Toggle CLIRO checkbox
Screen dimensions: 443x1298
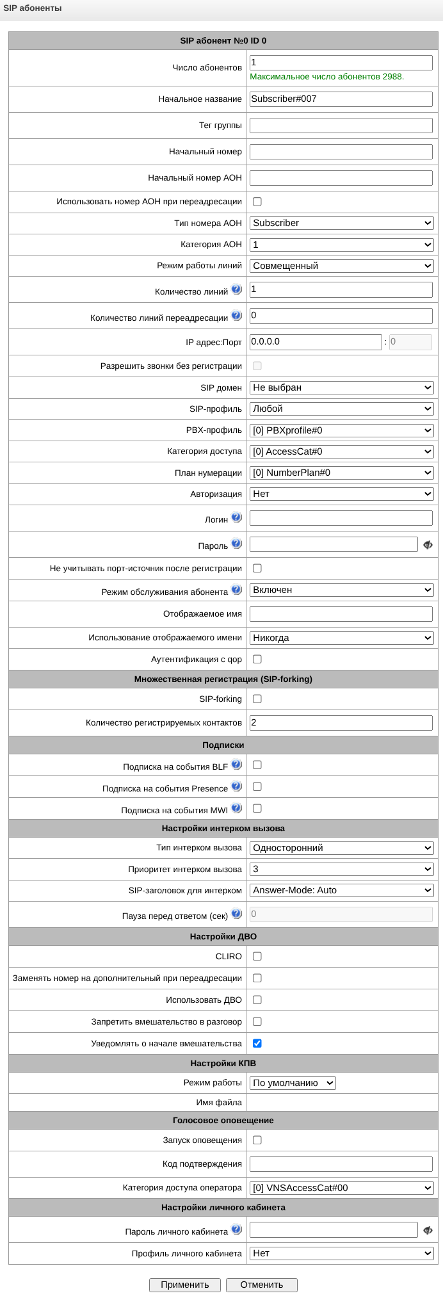[257, 957]
